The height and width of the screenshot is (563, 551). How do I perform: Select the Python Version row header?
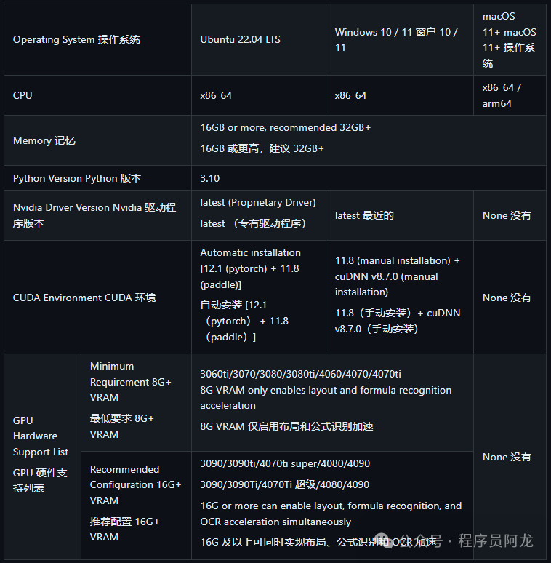click(77, 178)
